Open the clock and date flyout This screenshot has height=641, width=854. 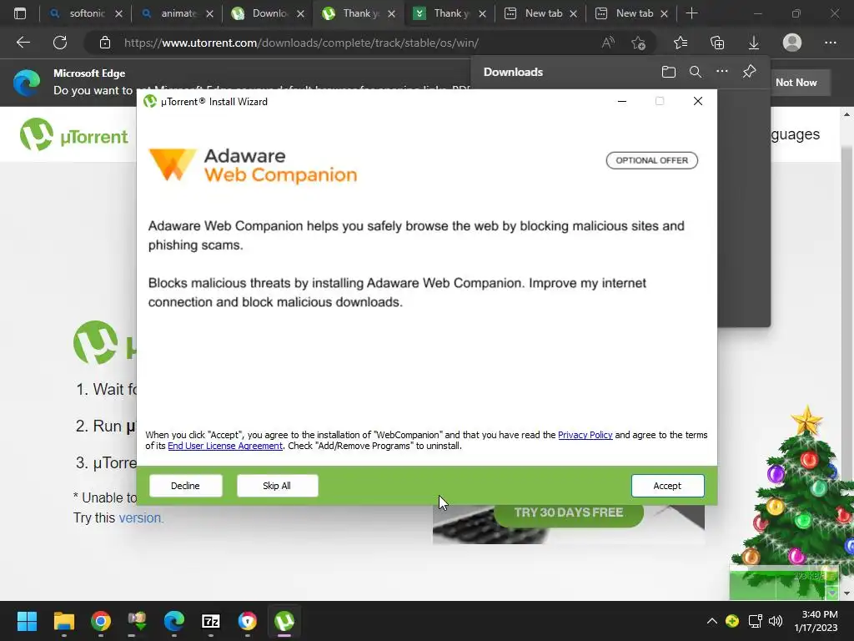click(x=816, y=621)
